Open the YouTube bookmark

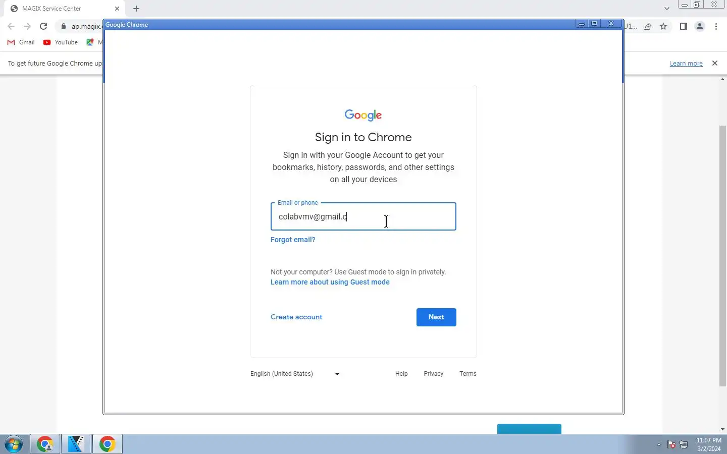coord(61,42)
